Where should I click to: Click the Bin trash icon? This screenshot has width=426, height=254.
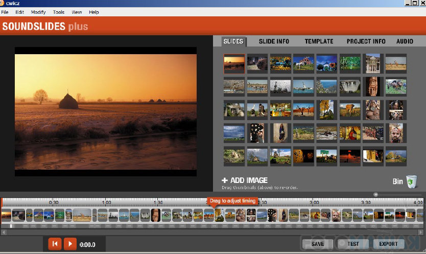411,181
